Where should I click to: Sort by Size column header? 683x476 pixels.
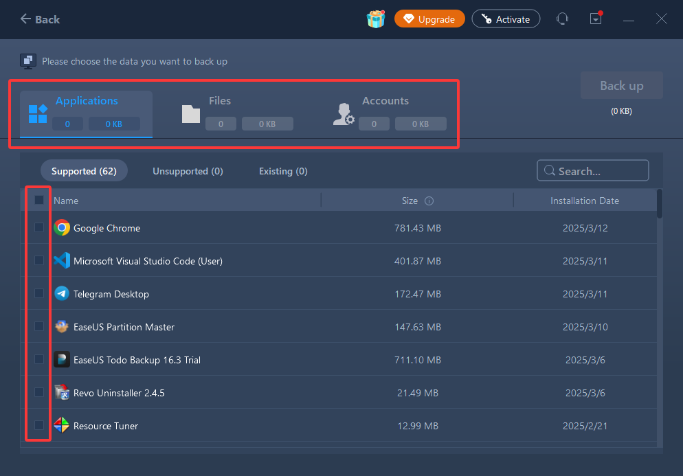(x=410, y=201)
